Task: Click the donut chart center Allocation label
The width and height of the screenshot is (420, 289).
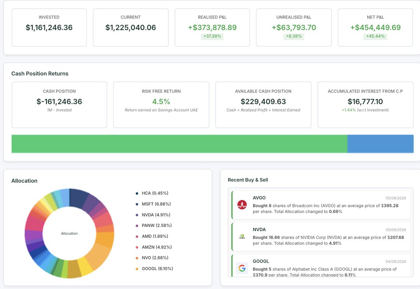Action: [x=69, y=234]
